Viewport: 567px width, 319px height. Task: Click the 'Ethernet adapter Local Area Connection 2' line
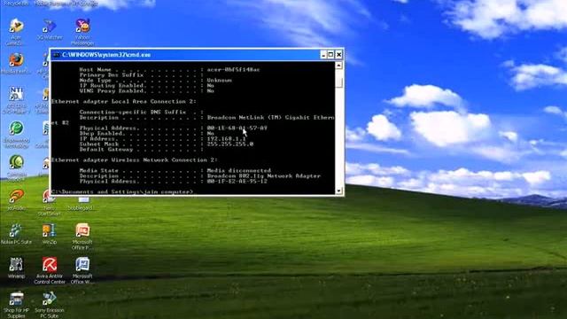[x=124, y=102]
